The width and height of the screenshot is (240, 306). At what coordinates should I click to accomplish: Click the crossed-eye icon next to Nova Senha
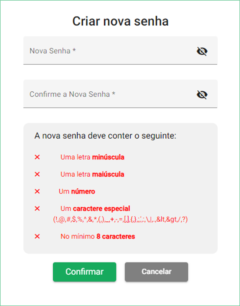(x=203, y=51)
